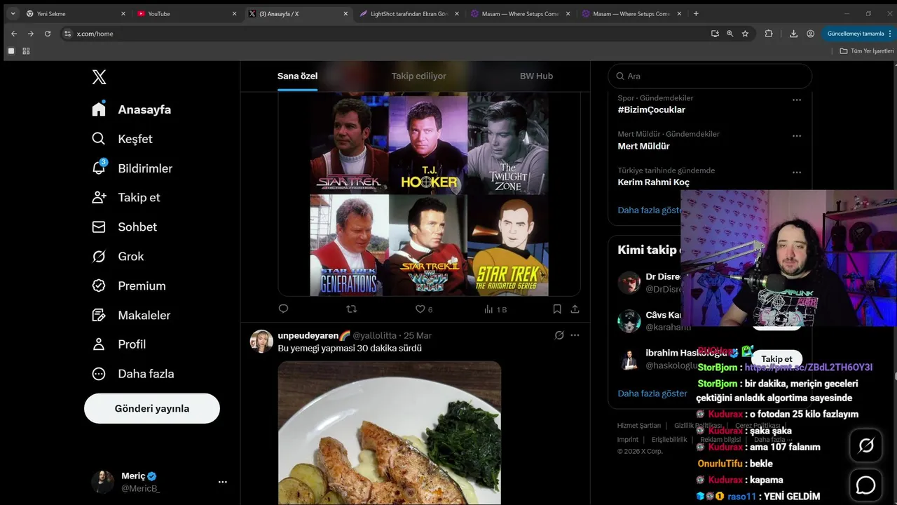Open Anasayfa home in sidebar

(x=132, y=109)
